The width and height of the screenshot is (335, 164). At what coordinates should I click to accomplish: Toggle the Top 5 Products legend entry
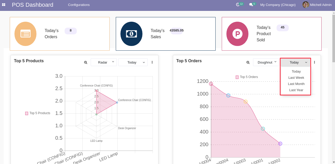click(38, 113)
